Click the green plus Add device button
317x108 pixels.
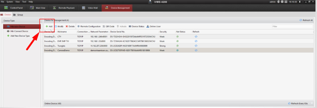pyautogui.click(x=49, y=26)
